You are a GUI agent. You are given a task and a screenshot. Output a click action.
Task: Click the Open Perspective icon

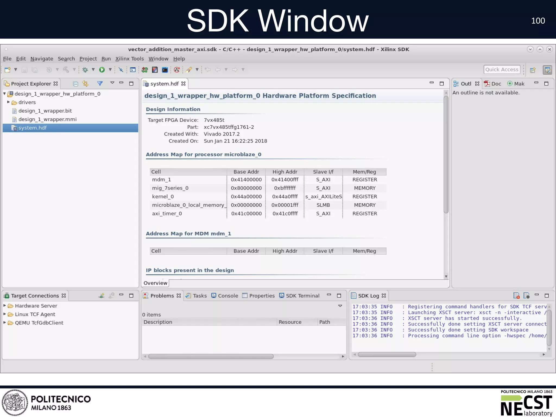533,70
